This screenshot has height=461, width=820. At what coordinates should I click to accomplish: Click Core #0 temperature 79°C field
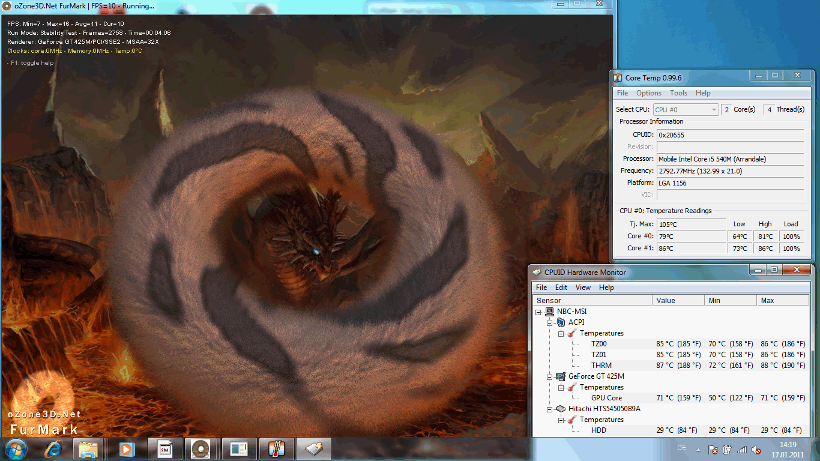click(692, 237)
